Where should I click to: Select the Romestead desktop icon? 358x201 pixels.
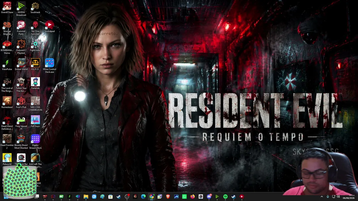coord(7,103)
